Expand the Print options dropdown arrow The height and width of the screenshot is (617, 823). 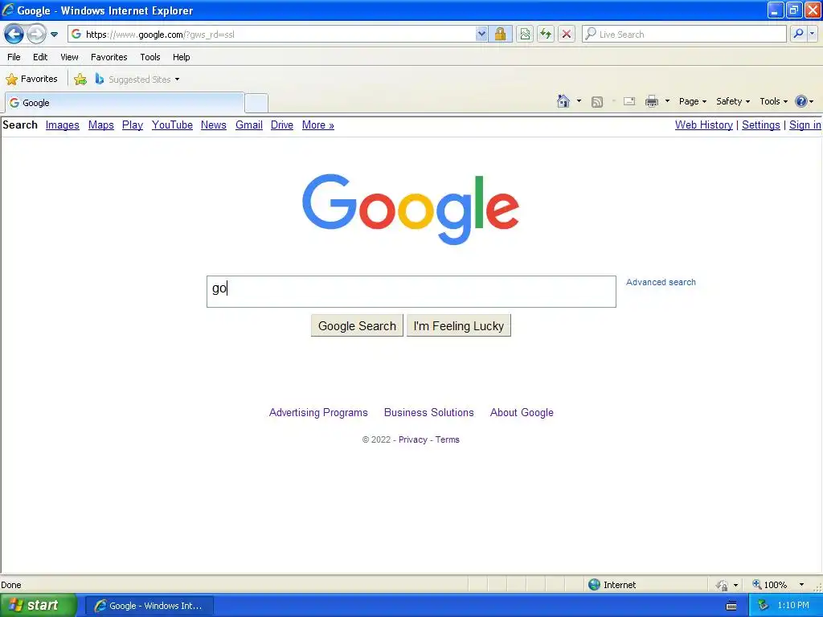pyautogui.click(x=667, y=101)
